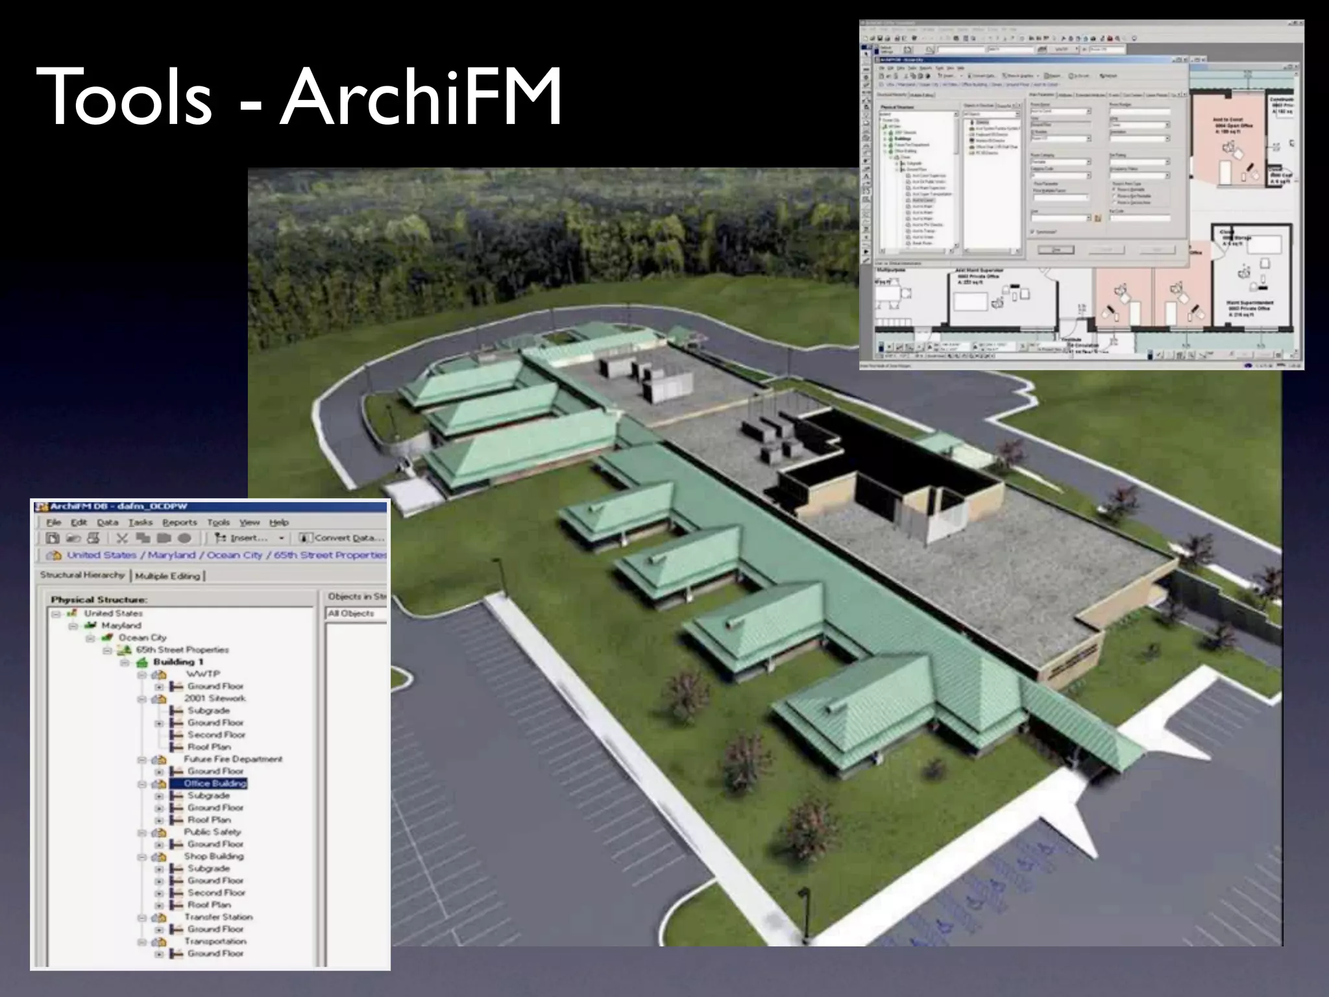The width and height of the screenshot is (1329, 997).
Task: Click the building icon beside the breadcrumb path
Action: pos(54,556)
